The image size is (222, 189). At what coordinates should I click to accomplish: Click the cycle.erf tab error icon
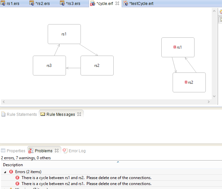(92, 4)
